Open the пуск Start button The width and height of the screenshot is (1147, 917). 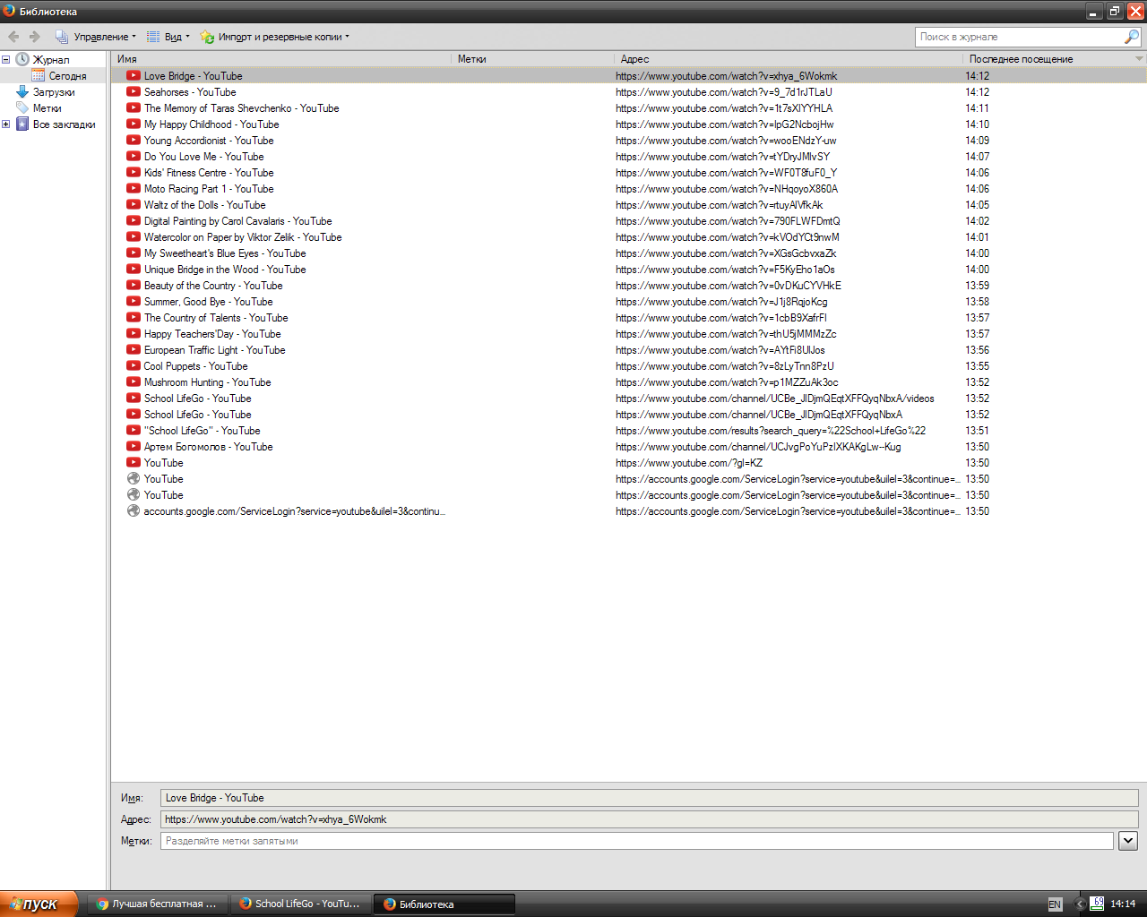39,904
